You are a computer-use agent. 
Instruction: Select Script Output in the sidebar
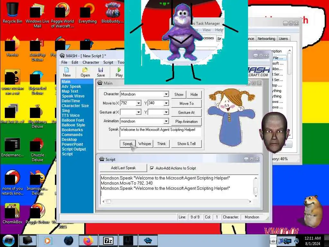[x=74, y=149]
